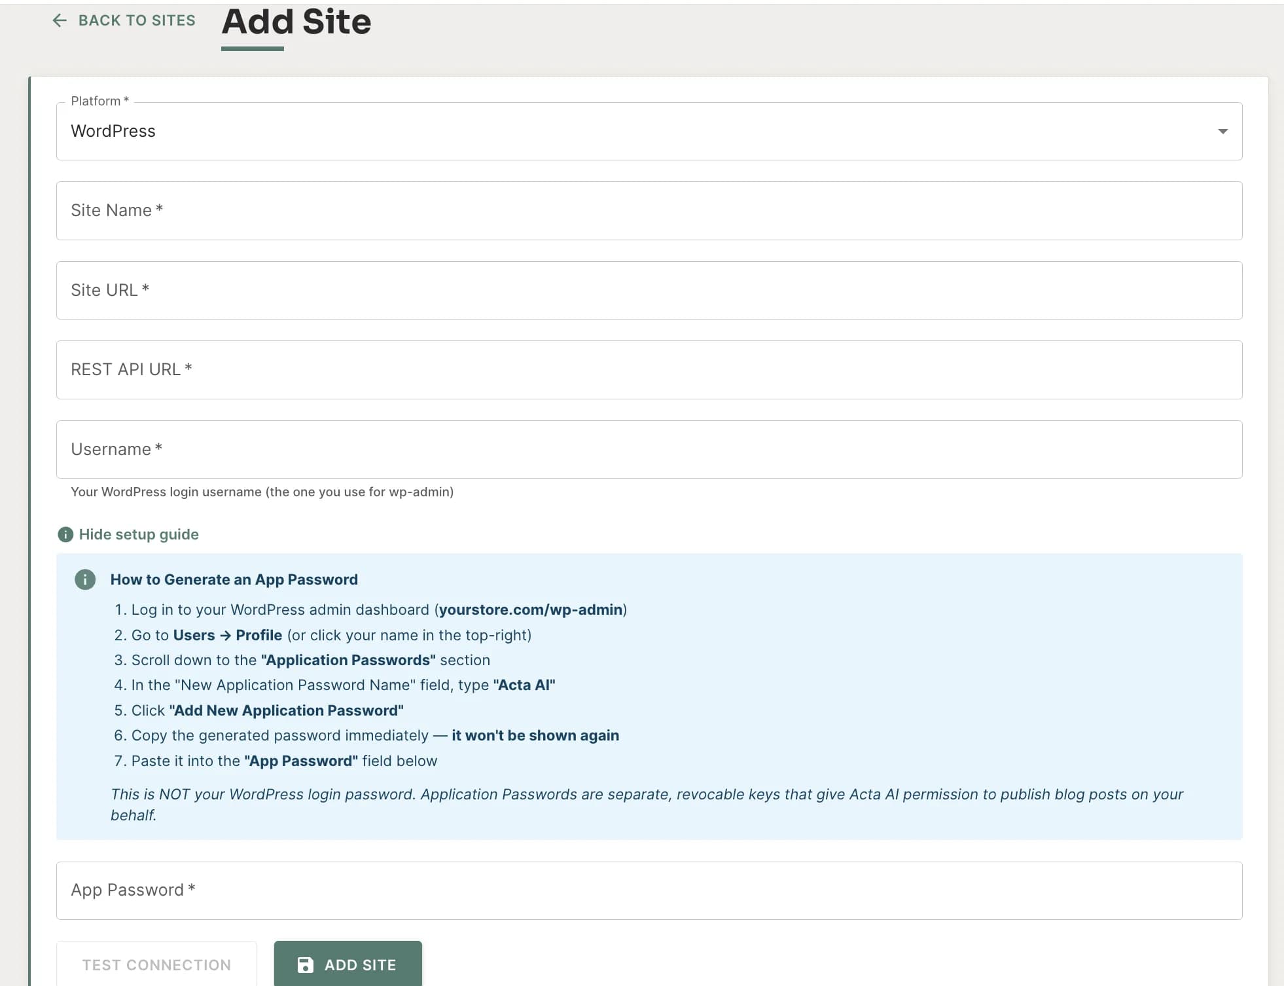Click the bolded yourstore.com/wp-admin text

coord(531,610)
